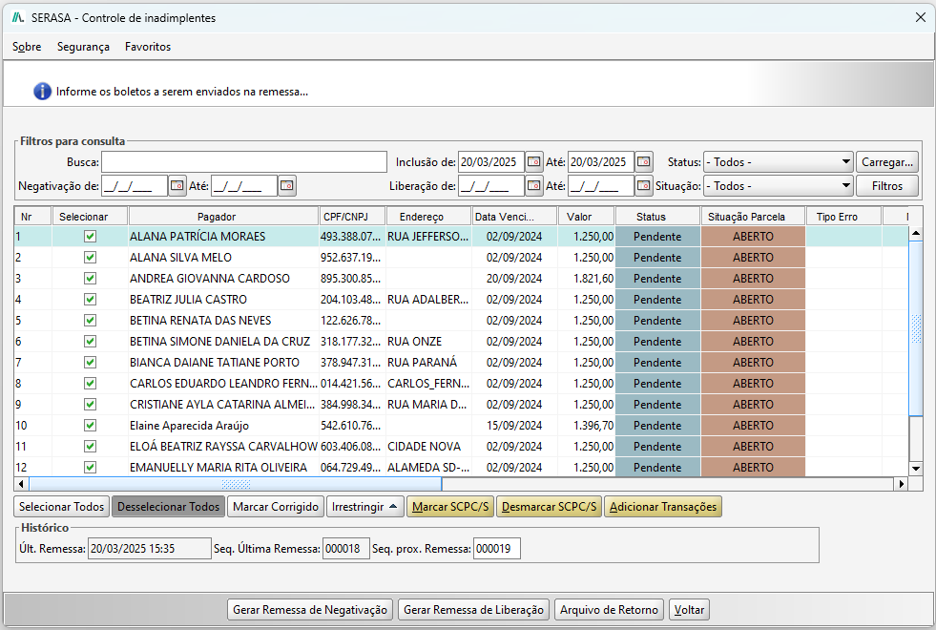Click the Negativação de date field
This screenshot has height=630, width=936.
pyautogui.click(x=135, y=186)
